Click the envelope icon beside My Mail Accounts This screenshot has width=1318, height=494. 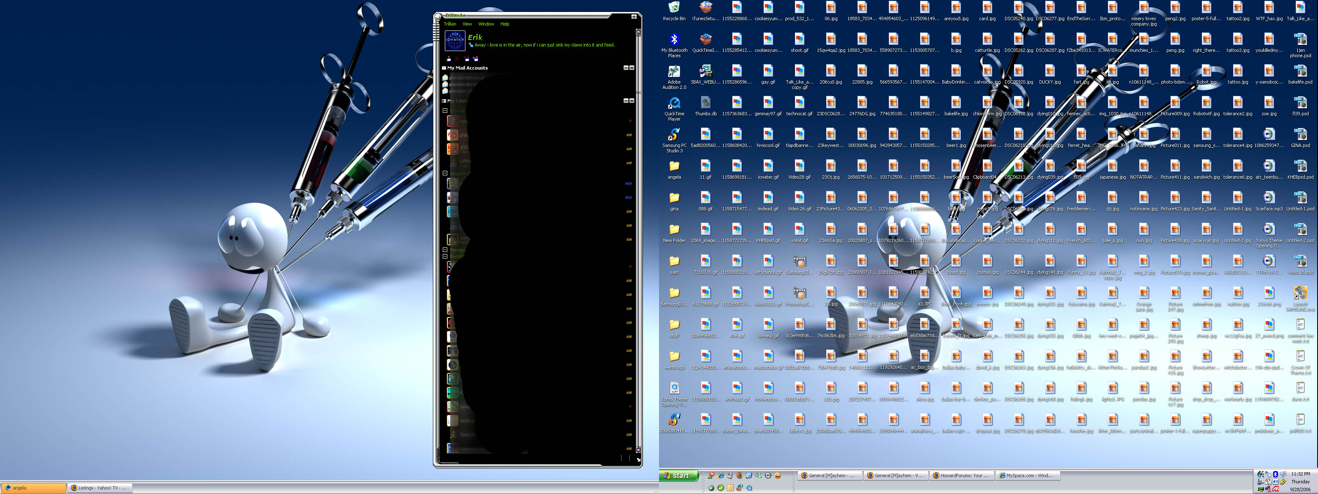pos(444,68)
